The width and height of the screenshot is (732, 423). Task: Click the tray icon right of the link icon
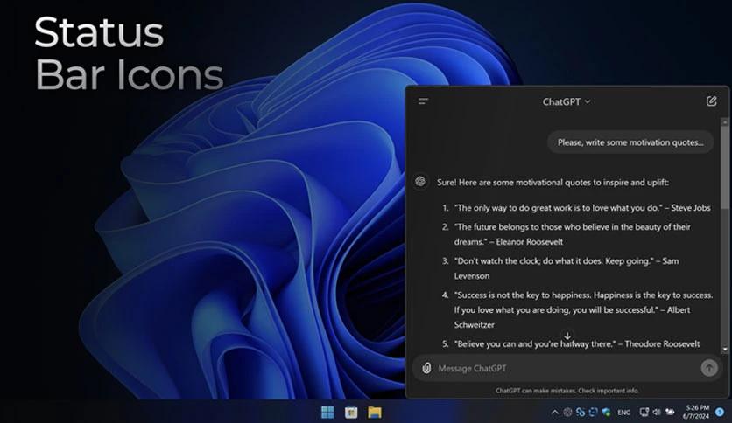click(594, 413)
